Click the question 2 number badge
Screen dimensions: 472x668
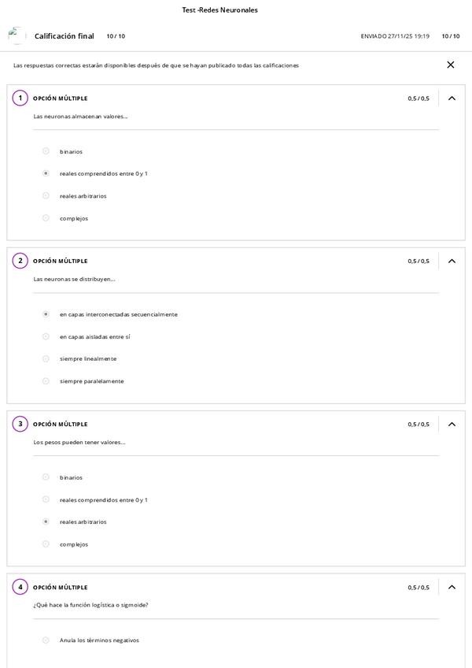(20, 261)
